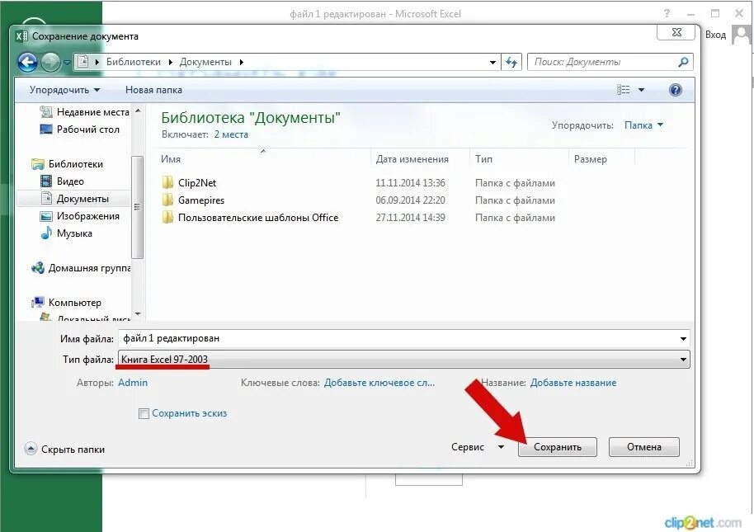Click the search magnifier icon
This screenshot has height=532, width=754.
683,62
